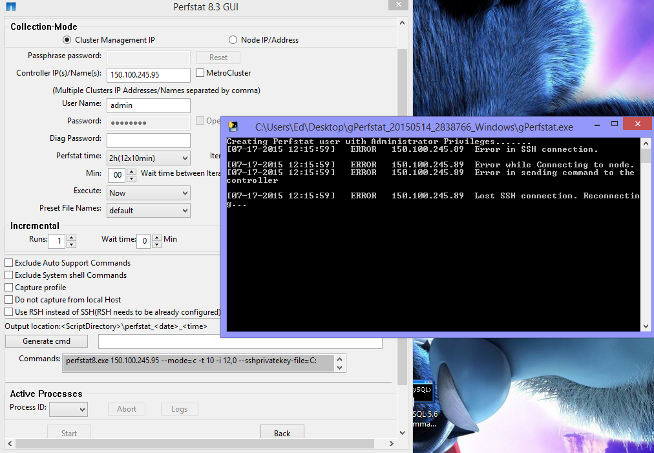The image size is (654, 453).
Task: Increase the Min spinner value
Action: tap(132, 171)
